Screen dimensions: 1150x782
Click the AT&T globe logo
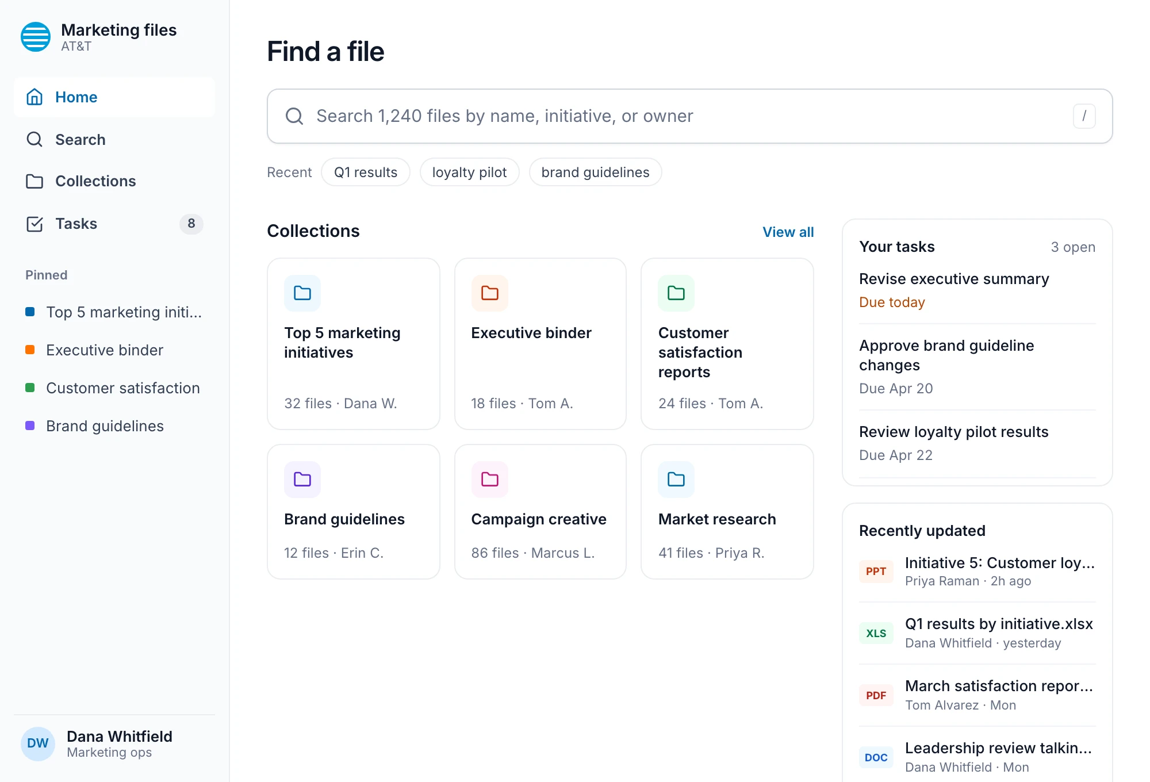tap(36, 37)
